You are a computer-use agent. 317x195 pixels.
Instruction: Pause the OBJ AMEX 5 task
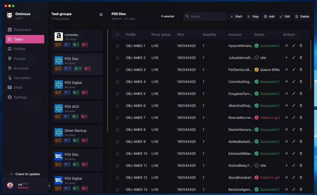click(287, 94)
